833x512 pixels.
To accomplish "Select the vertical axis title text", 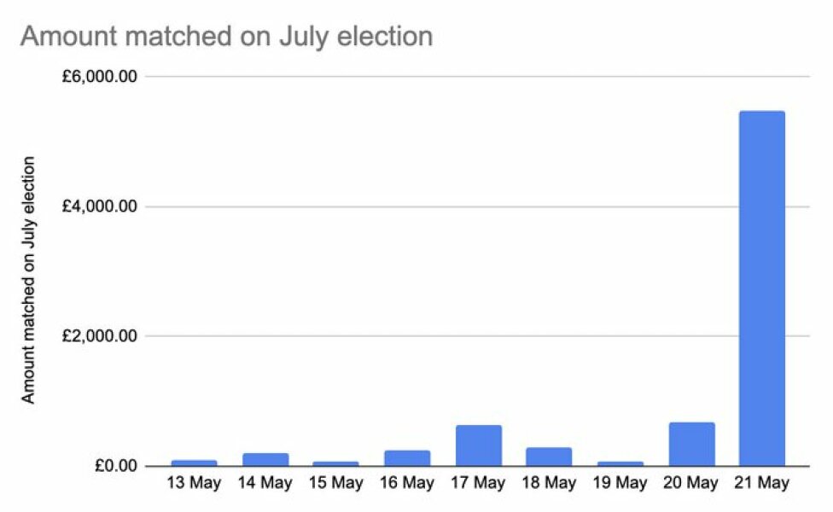I will tap(29, 279).
